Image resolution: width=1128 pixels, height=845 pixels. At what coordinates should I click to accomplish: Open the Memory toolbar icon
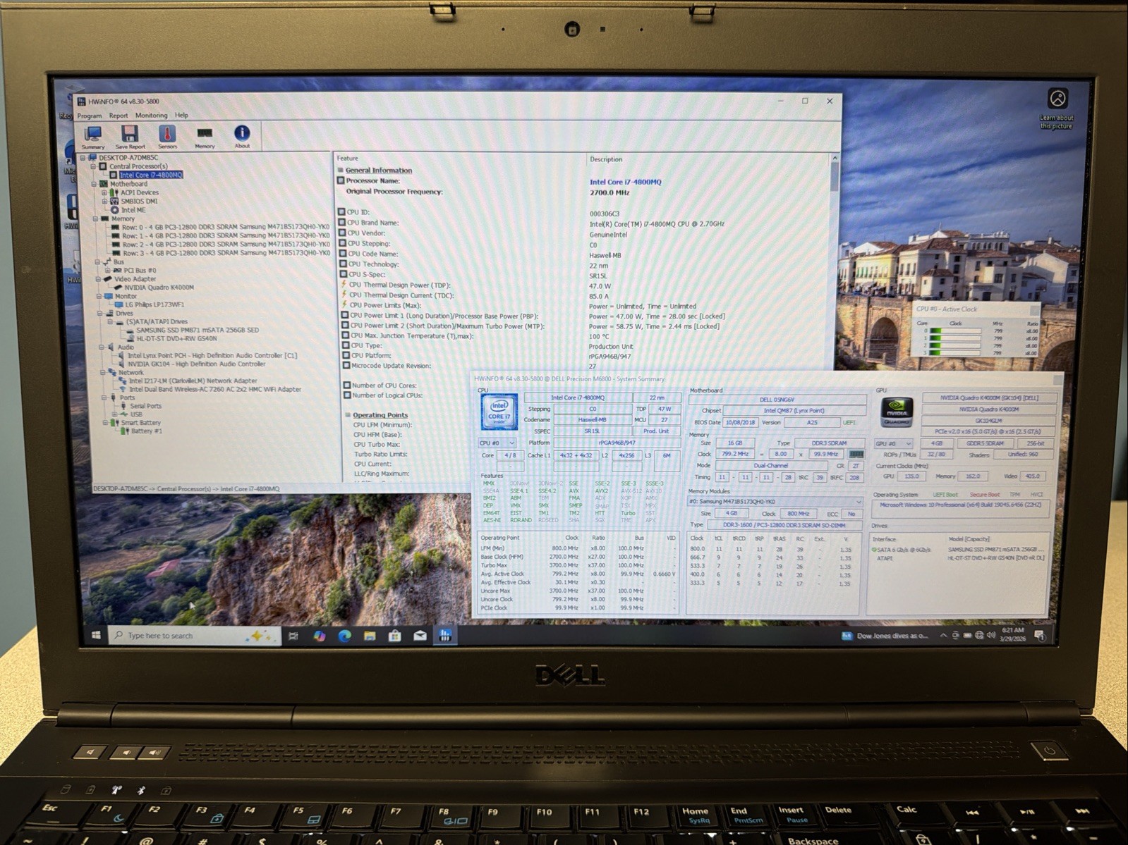(x=205, y=136)
